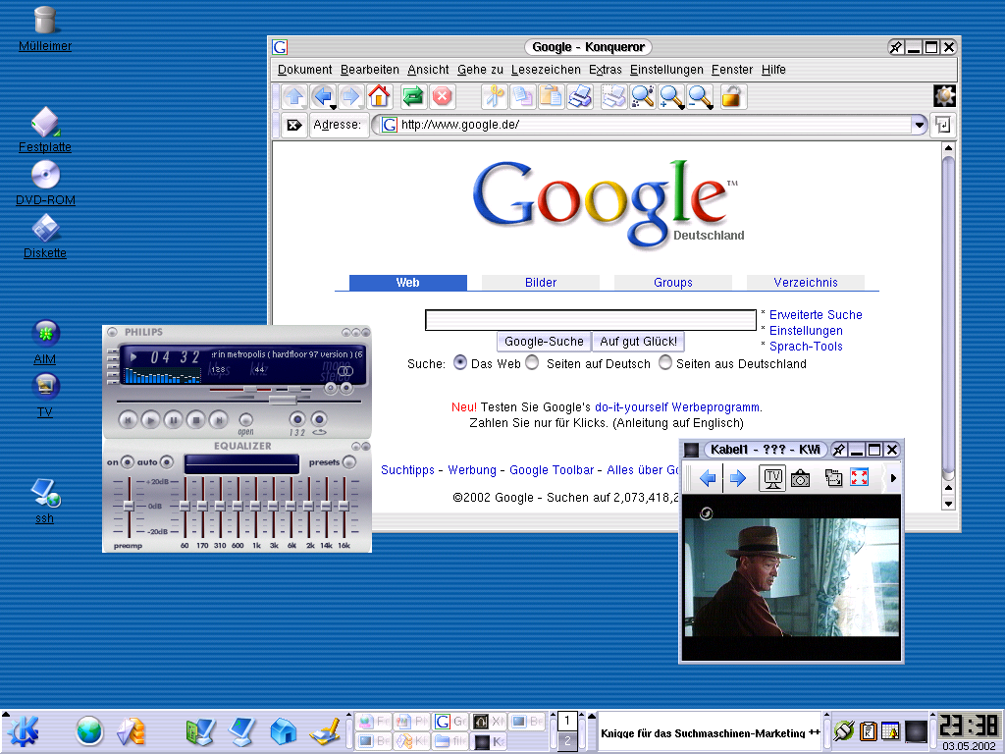Open the KDE K start menu

(24, 730)
